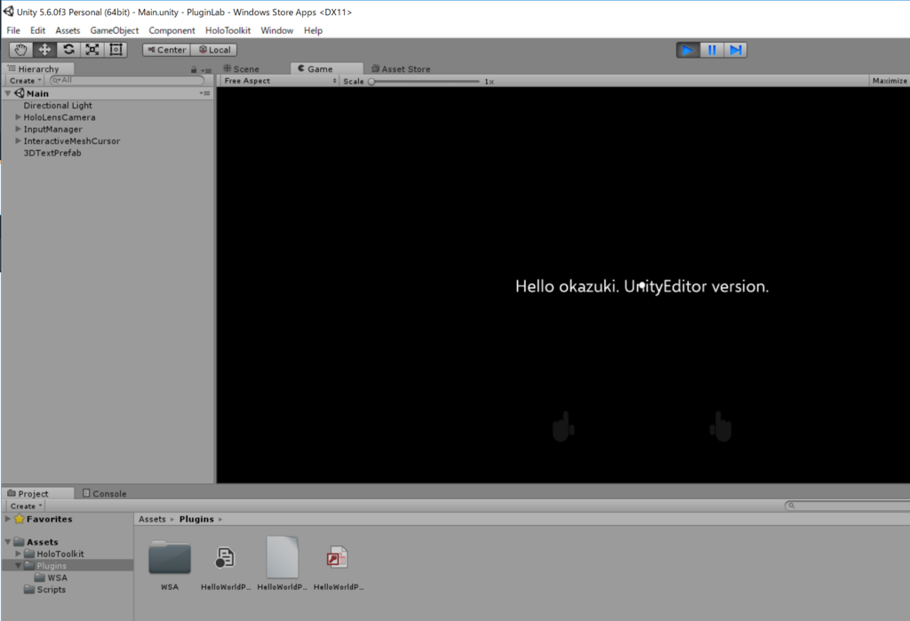Screen dimensions: 910x621
Task: Select the Hand tool
Action: [x=21, y=50]
